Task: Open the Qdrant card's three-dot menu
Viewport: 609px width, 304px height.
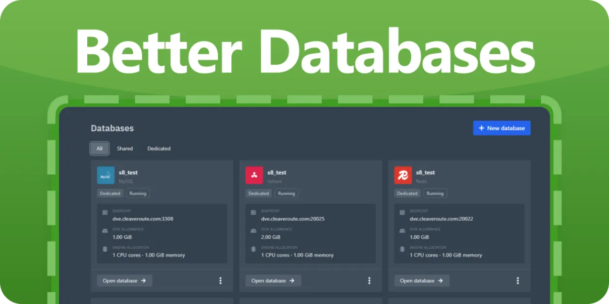Action: point(369,281)
